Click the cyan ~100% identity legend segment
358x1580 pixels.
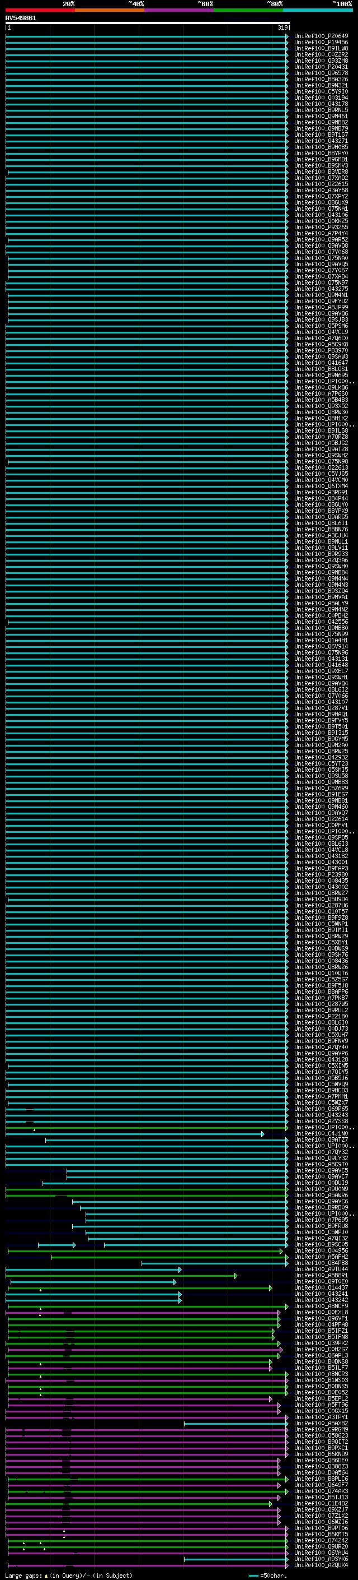(x=318, y=11)
